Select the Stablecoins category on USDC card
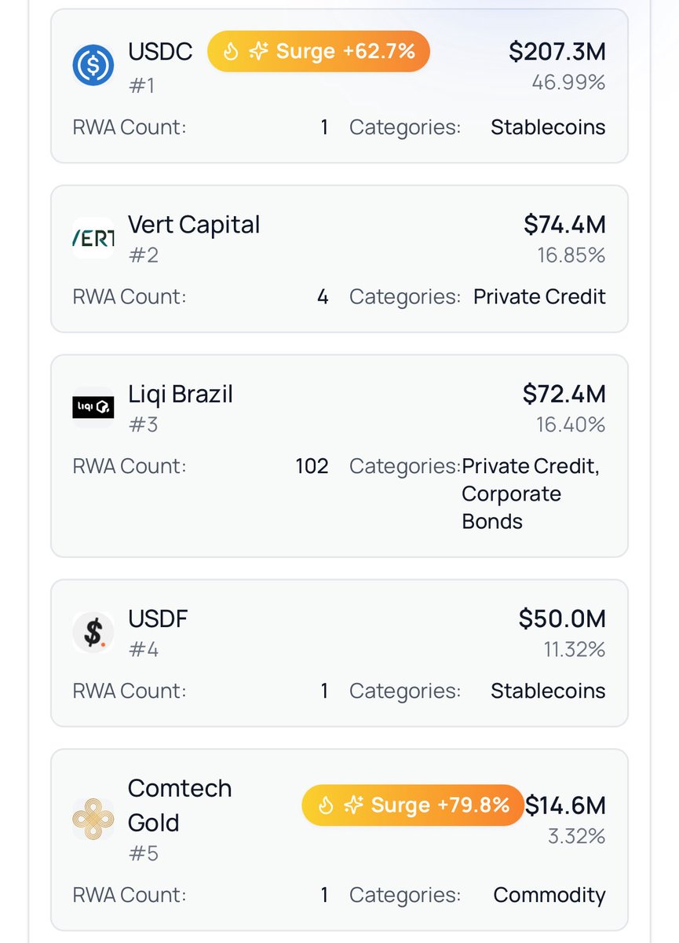This screenshot has height=943, width=679. 548,127
